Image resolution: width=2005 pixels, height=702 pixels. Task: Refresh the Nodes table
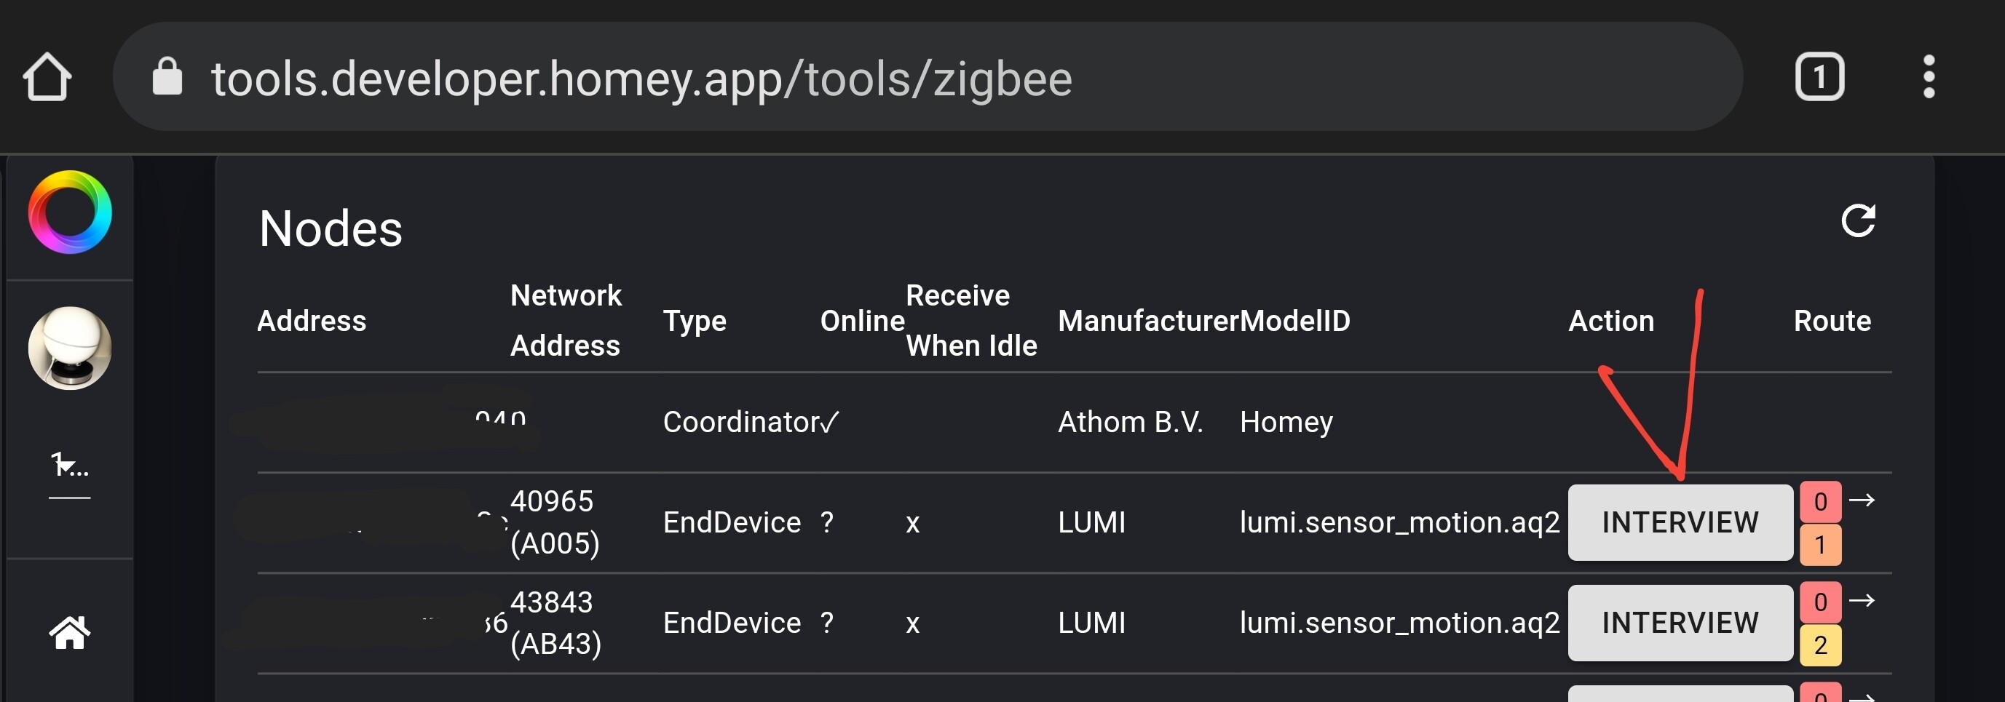[x=1858, y=222]
